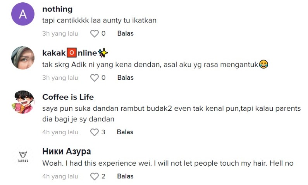Like kakak Online's comment with the heart
This screenshot has width=308, height=185.
point(95,78)
